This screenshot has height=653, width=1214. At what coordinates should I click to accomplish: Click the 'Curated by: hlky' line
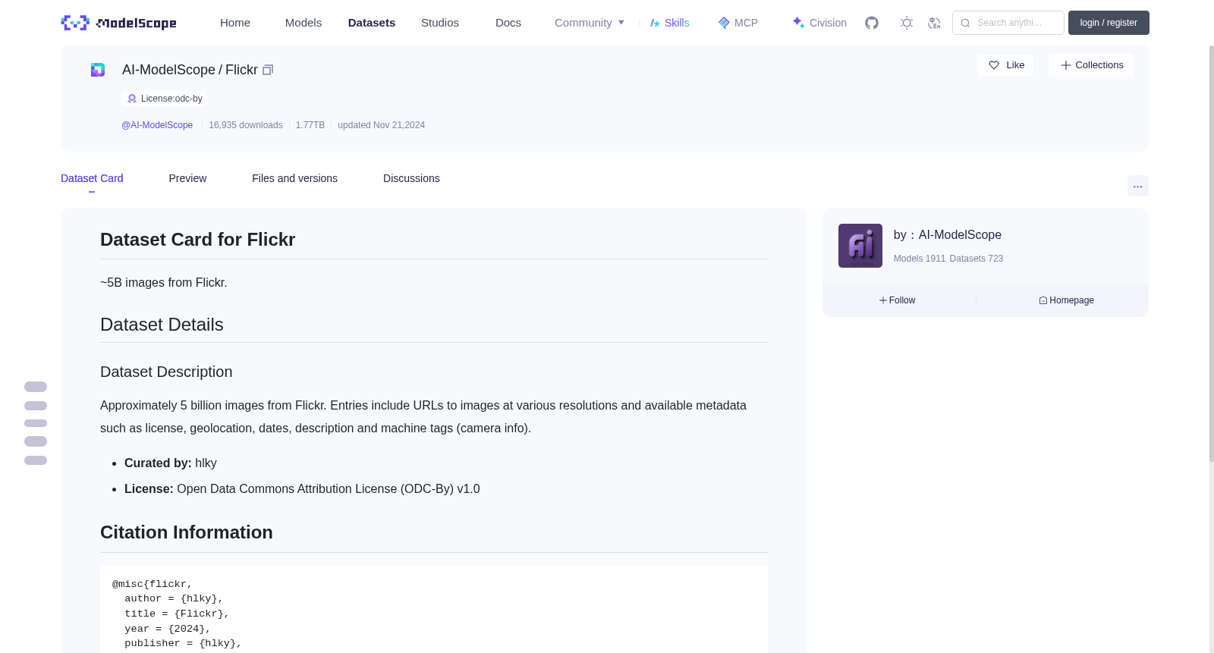tap(171, 463)
